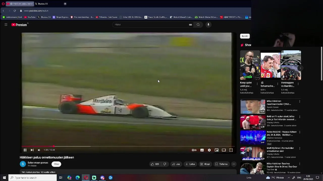This screenshot has width=323, height=181.
Task: Open Discord from taskbar
Action: coord(102,178)
